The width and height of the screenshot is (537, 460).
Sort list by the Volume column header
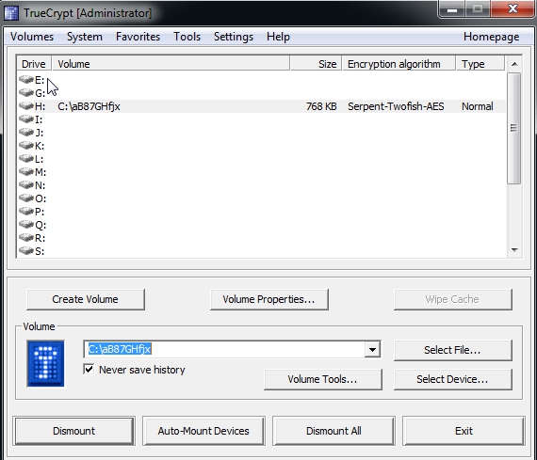pyautogui.click(x=171, y=64)
